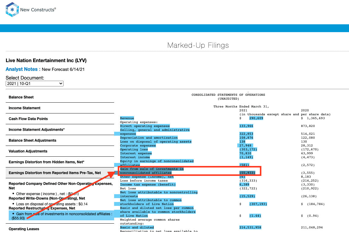Click Loss on disposal of operating assets : $0.14
The image size is (349, 232).
(52, 204)
